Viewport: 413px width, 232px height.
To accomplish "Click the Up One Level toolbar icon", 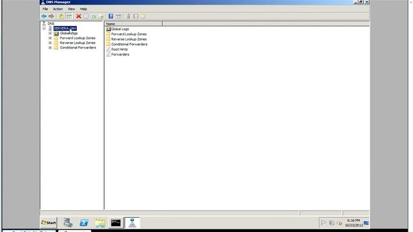I will click(61, 16).
